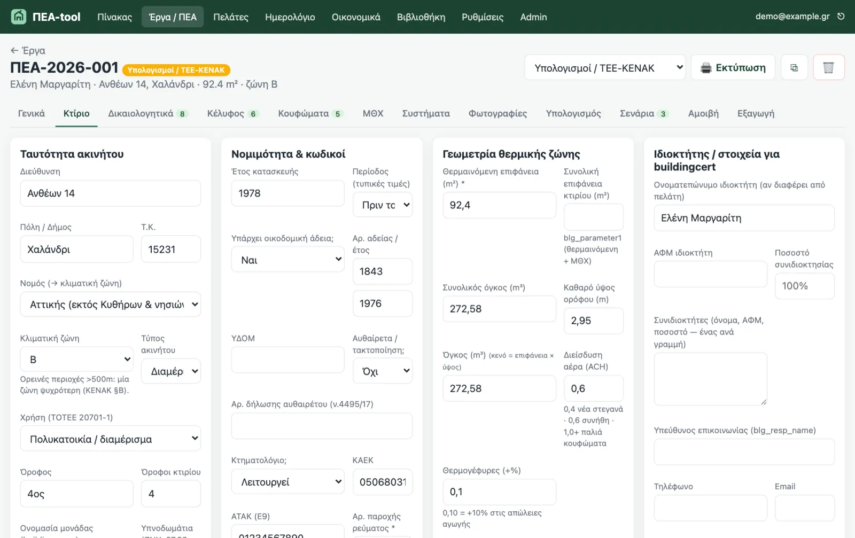Click the Εκτύπωση print button
Viewport: 855px width, 538px height.
point(733,67)
